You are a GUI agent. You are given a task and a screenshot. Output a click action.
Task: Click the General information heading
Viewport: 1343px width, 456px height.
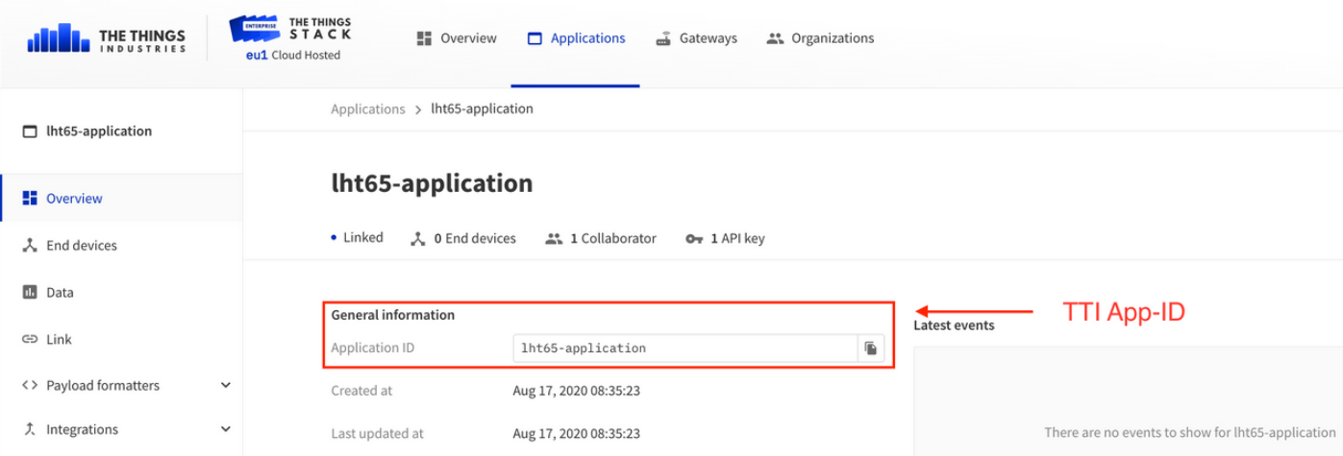pos(393,315)
